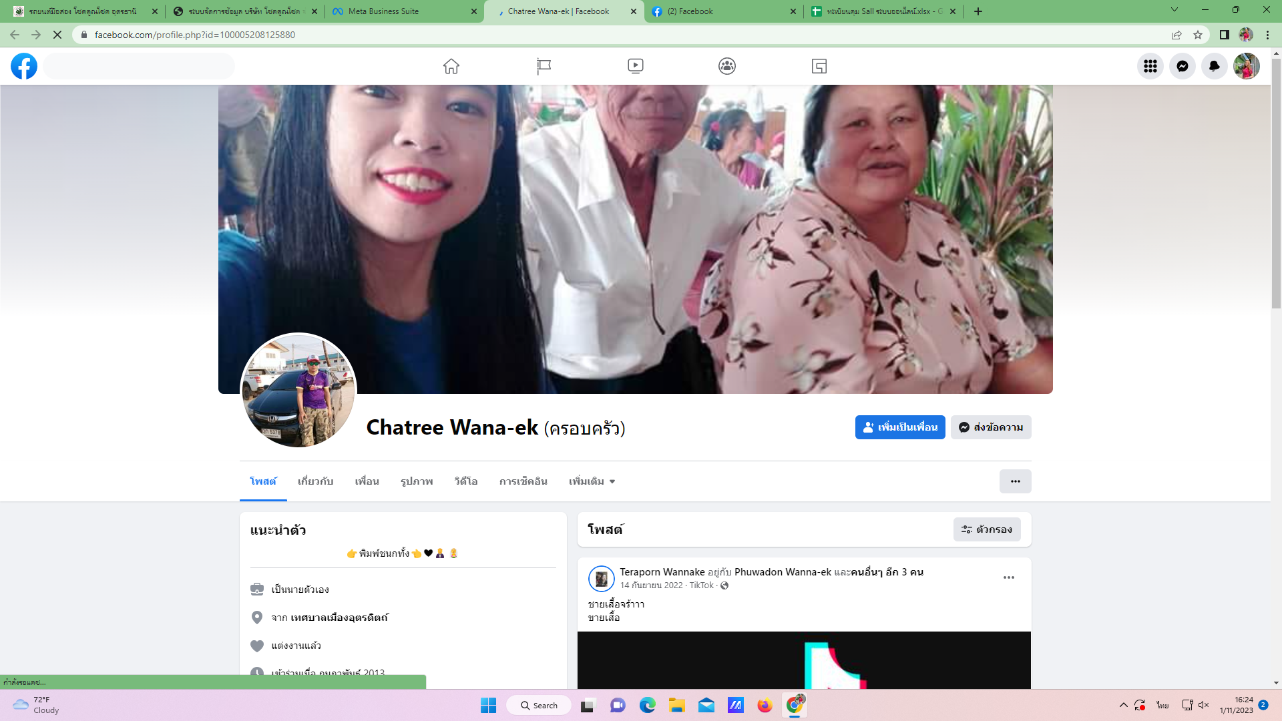Image resolution: width=1282 pixels, height=721 pixels.
Task: Expand the เพิ่มเติม dropdown tab
Action: pyautogui.click(x=592, y=481)
